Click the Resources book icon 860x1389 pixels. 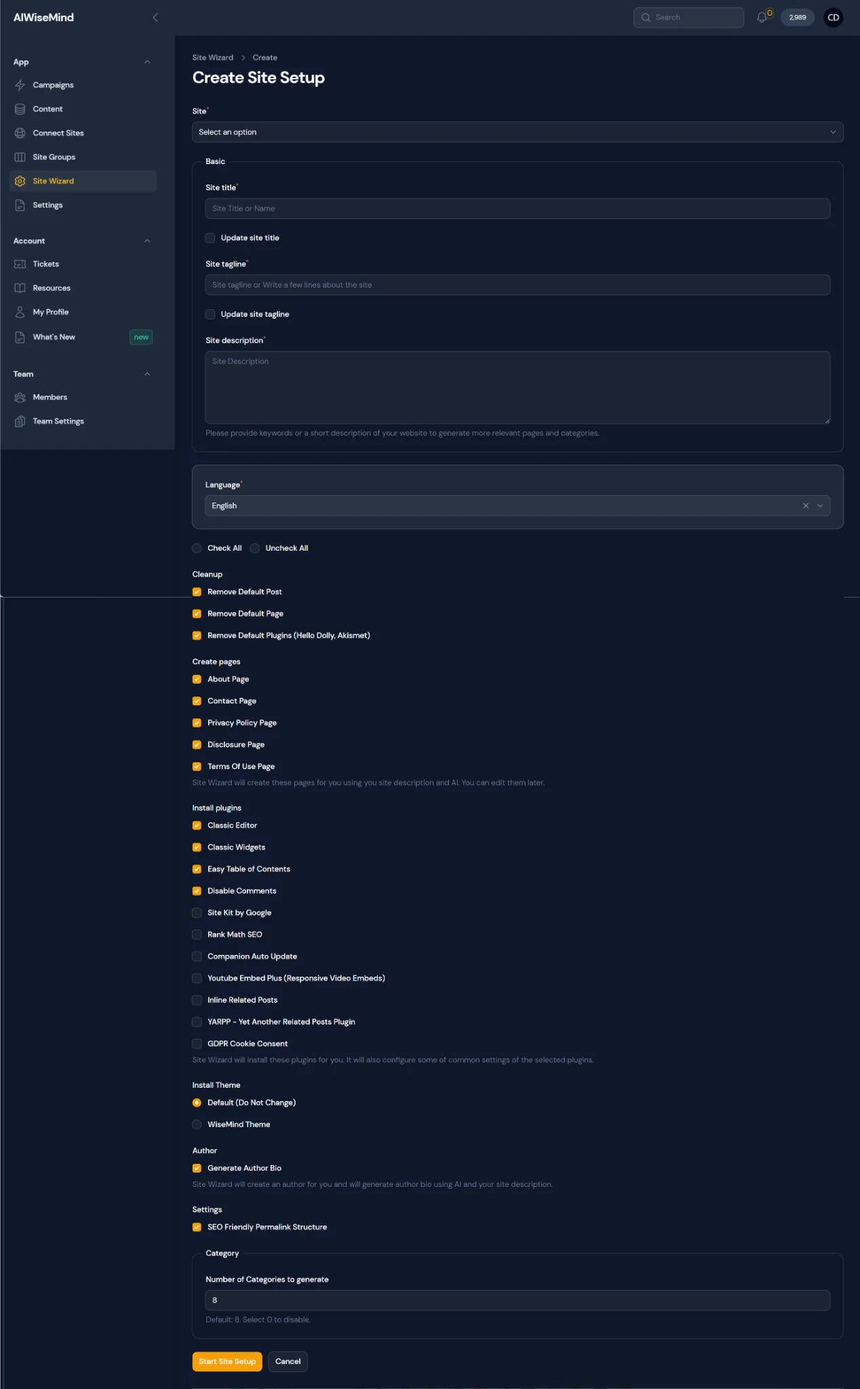[x=20, y=288]
